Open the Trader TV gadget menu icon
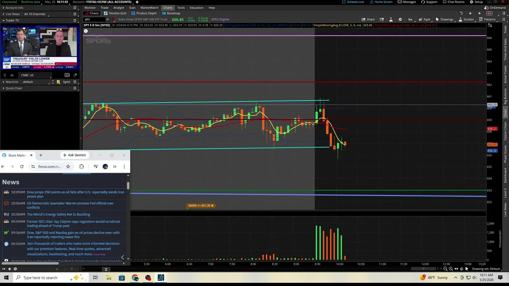This screenshot has width=509, height=286. pos(75,20)
